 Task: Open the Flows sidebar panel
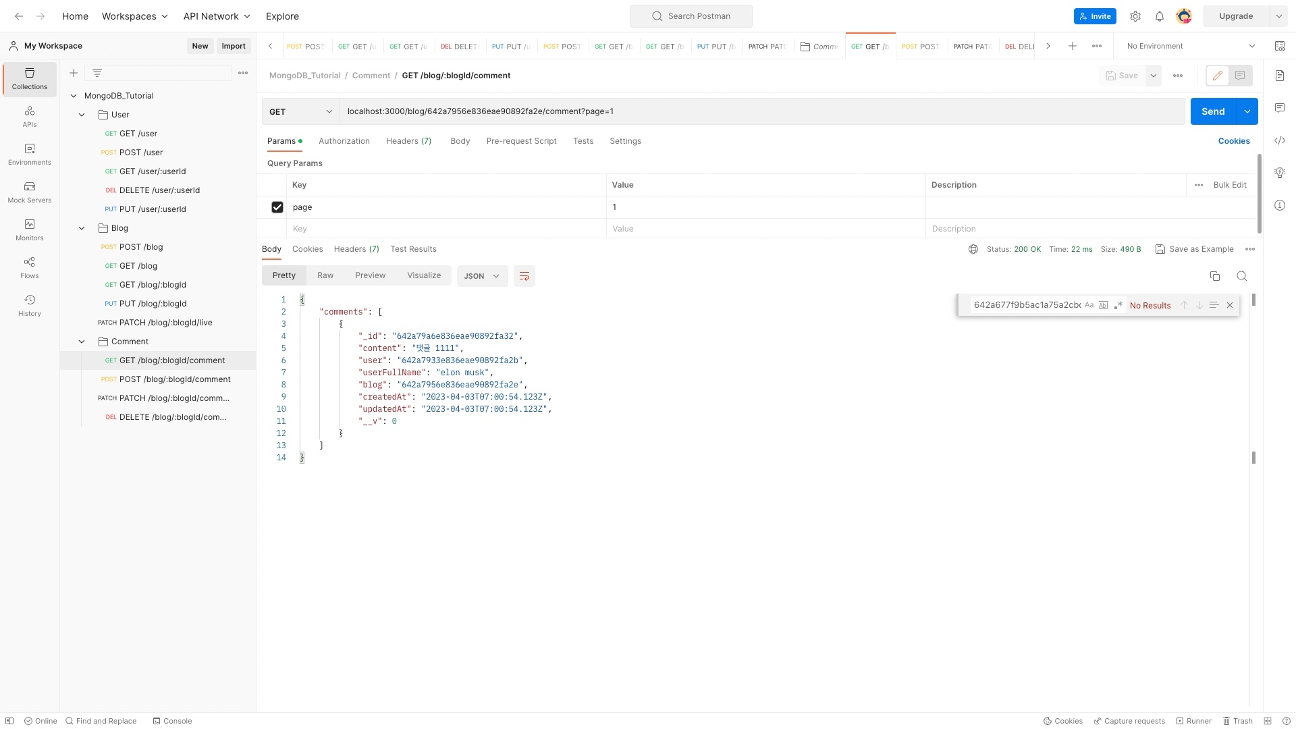coord(30,268)
